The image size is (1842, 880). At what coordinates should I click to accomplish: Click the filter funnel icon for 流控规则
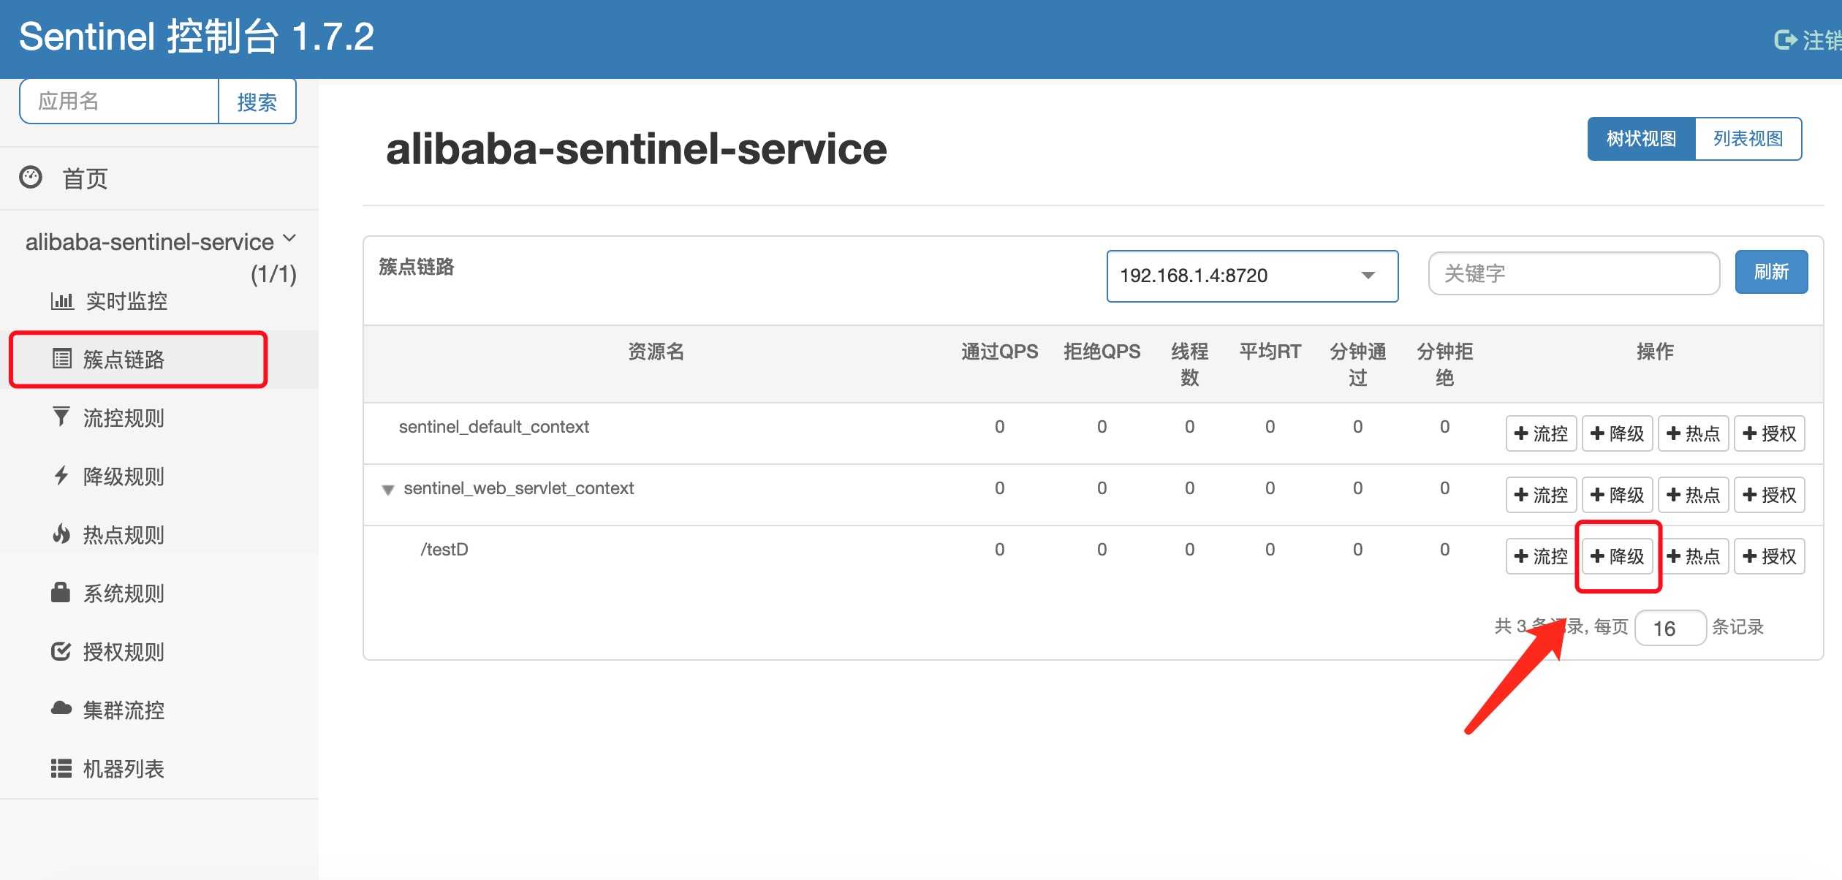pyautogui.click(x=61, y=417)
